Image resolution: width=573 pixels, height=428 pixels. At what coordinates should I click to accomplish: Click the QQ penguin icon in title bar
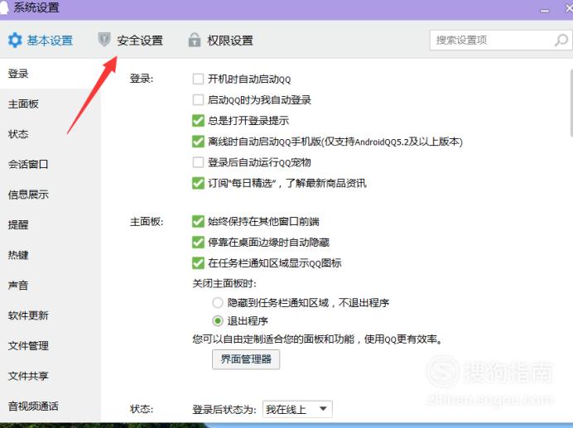3,7
